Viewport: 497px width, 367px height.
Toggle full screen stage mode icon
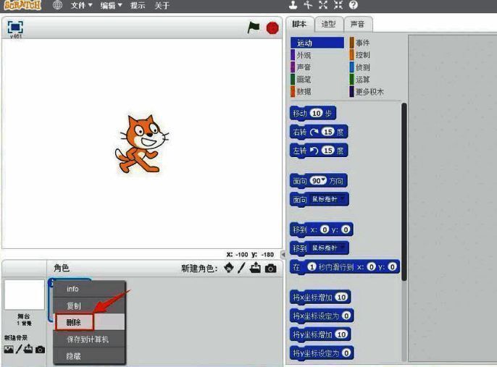tap(15, 27)
